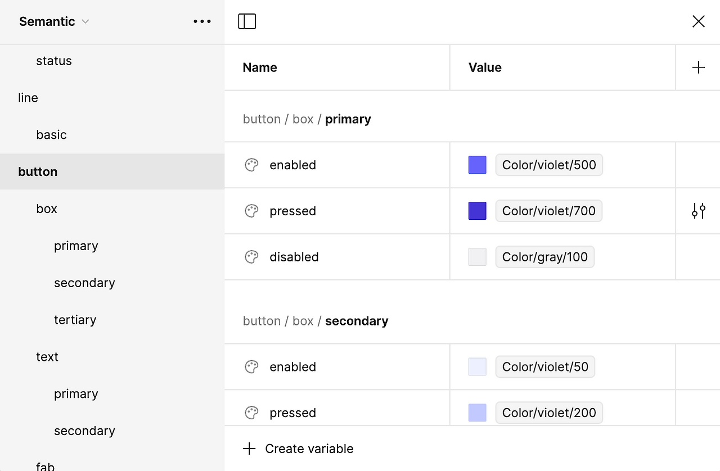The width and height of the screenshot is (720, 471).
Task: Select the line group in sidebar
Action: click(28, 98)
